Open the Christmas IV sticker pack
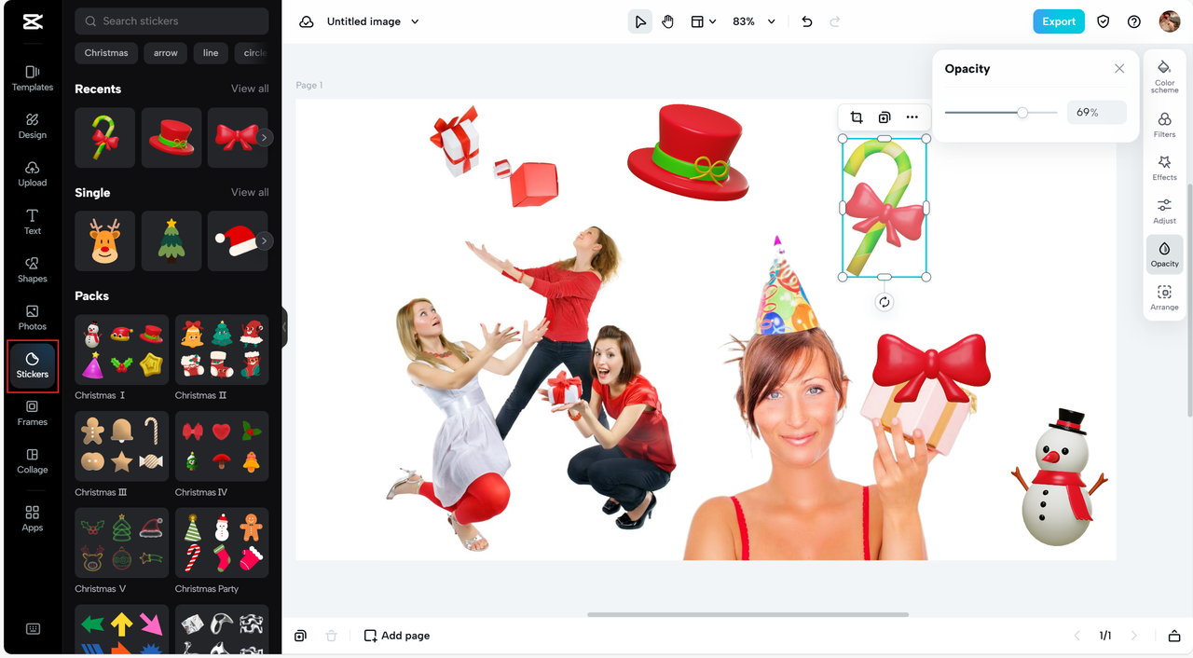This screenshot has width=1193, height=658. point(222,446)
